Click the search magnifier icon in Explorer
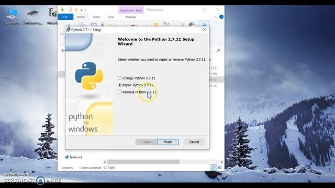335x188 pixels. (218, 51)
